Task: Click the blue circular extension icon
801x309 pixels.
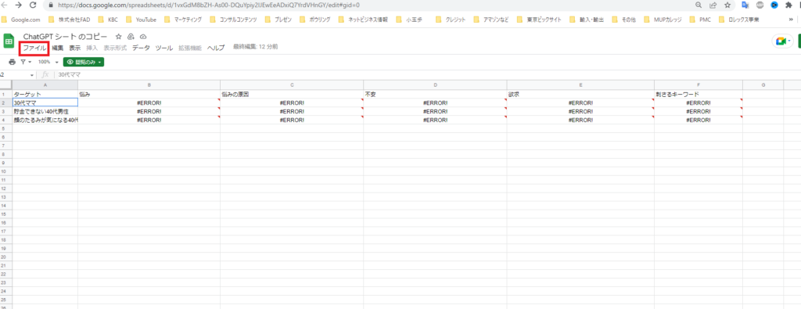Action: 774,5
